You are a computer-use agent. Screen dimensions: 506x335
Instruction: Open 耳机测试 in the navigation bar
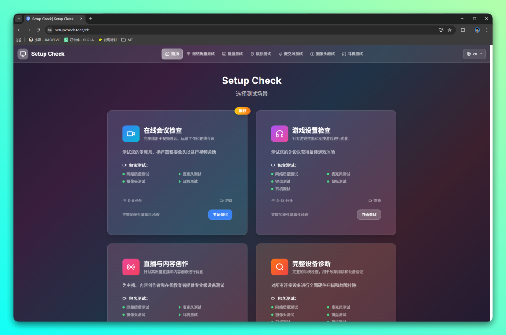click(352, 54)
